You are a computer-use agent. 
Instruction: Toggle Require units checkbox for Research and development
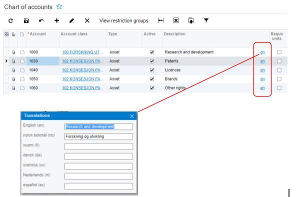[x=279, y=52]
